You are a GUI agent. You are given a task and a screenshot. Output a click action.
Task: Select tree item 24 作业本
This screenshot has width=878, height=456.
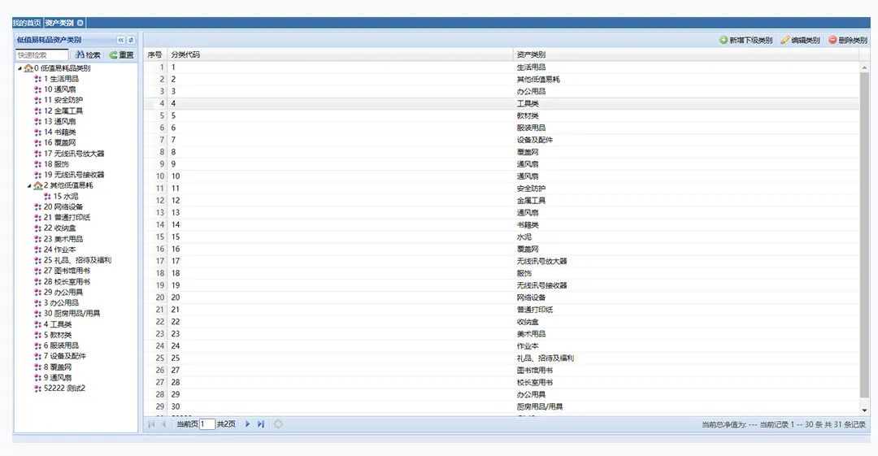[60, 250]
